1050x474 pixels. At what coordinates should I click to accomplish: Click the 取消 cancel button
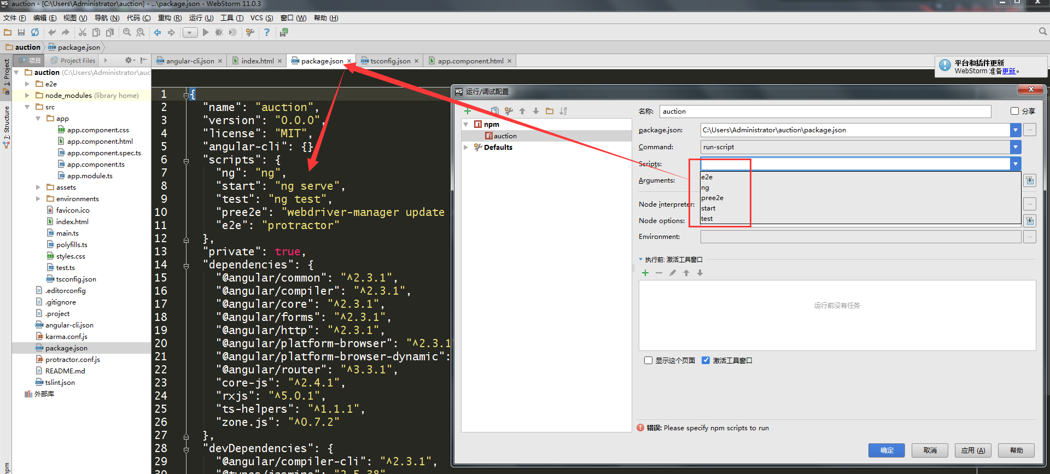(930, 450)
